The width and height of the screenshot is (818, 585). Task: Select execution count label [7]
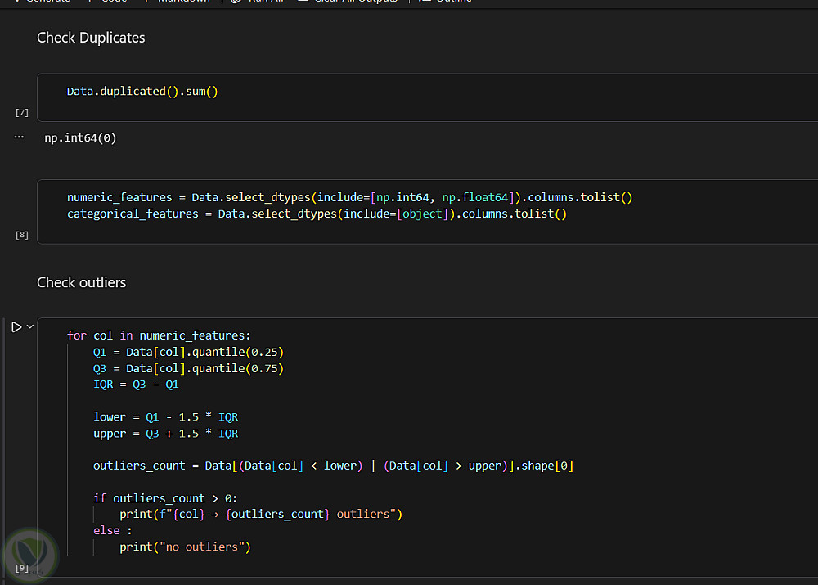click(x=22, y=112)
